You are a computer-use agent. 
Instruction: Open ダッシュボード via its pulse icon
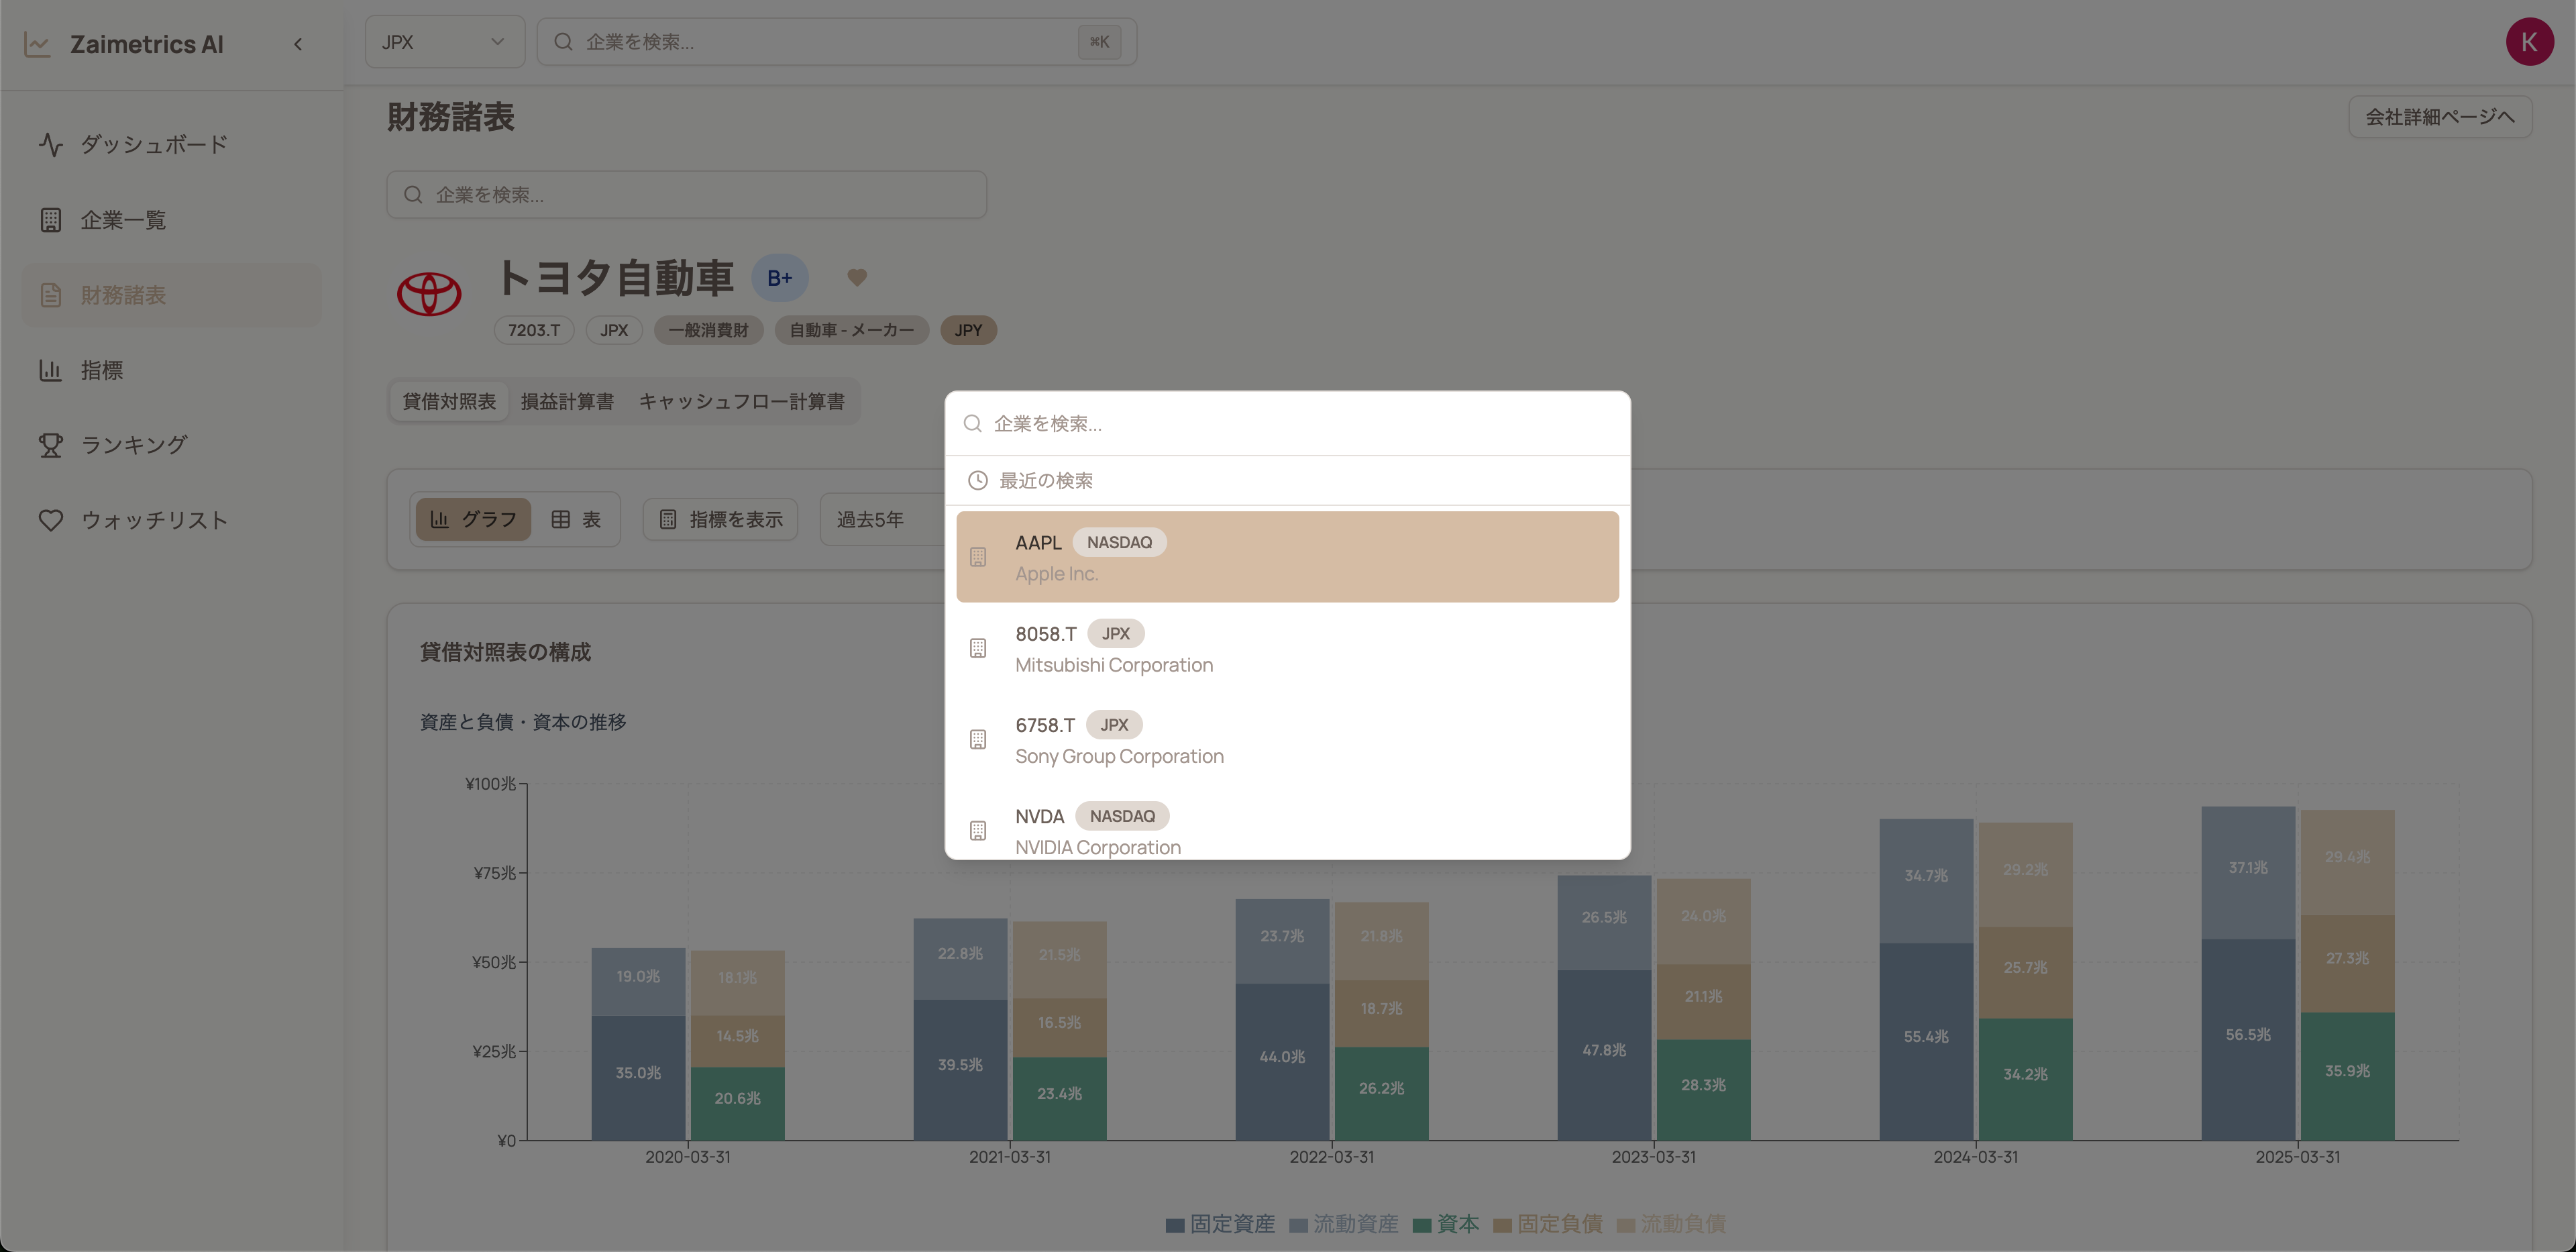pos(51,145)
